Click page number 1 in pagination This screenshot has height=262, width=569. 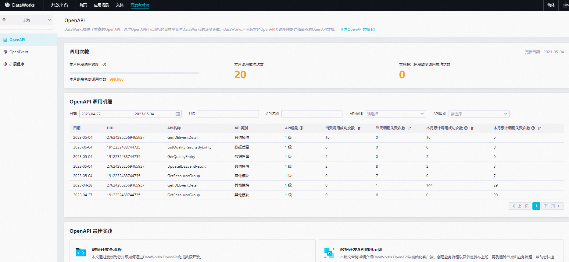click(536, 206)
